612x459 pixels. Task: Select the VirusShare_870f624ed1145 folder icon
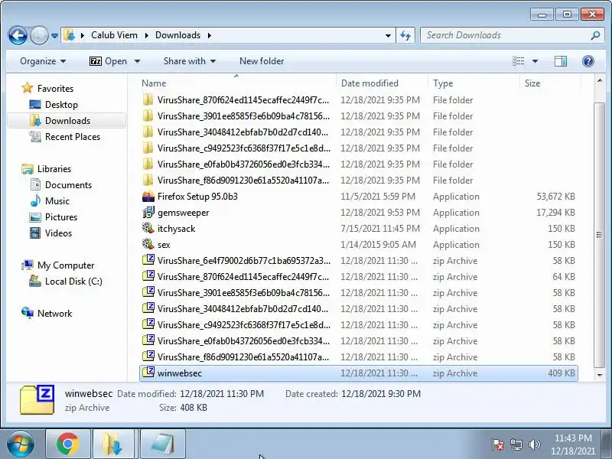[148, 100]
